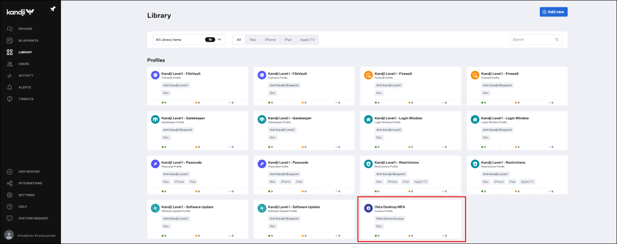The width and height of the screenshot is (617, 244).
Task: Click the pin icon beside Kandji logo
Action: pyautogui.click(x=53, y=8)
